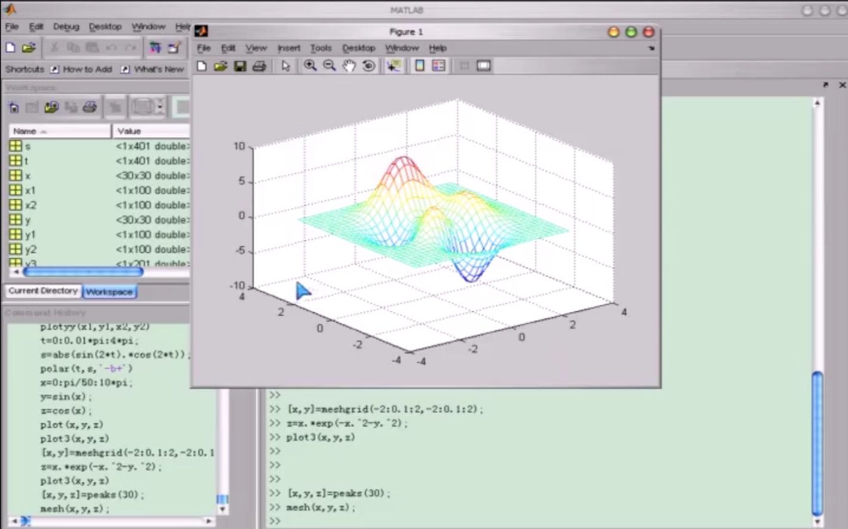Enable the Pan hand tool
Viewport: 848px width, 529px height.
tap(349, 66)
